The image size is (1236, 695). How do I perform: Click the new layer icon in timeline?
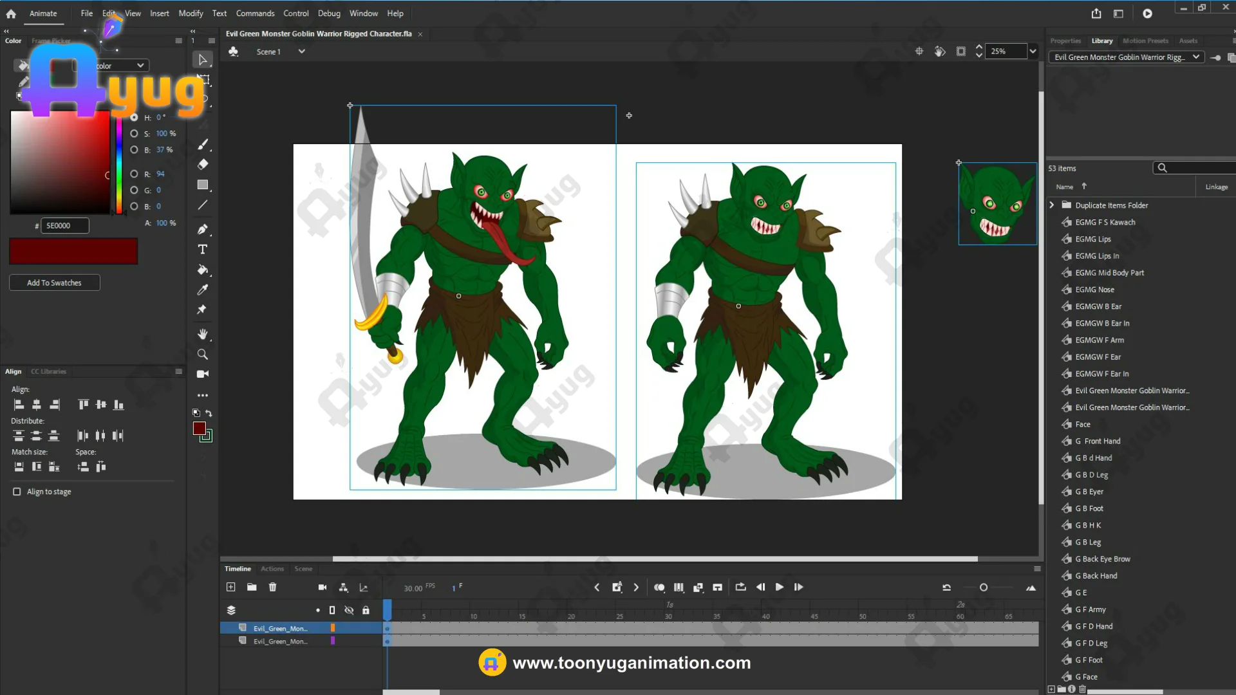[231, 588]
